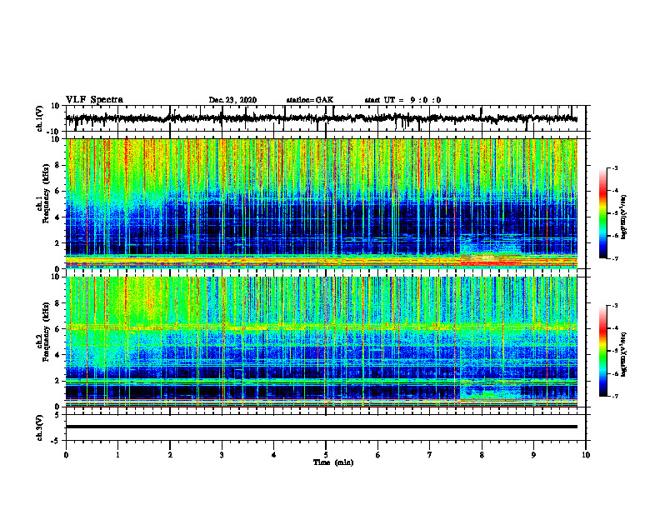Click the "Time (min)" x-axis label
This screenshot has width=660, height=510.
(333, 462)
